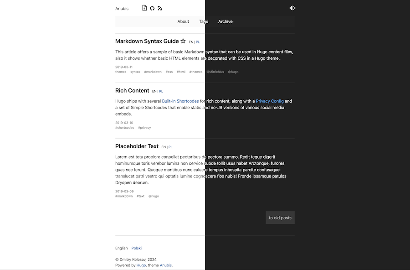The width and height of the screenshot is (410, 270).
Task: Open the About menu item
Action: click(x=183, y=21)
